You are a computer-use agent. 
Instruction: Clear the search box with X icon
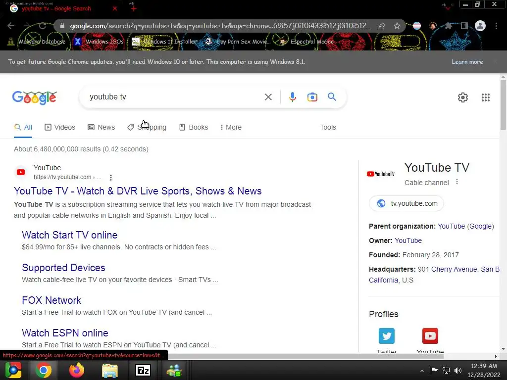pyautogui.click(x=268, y=97)
